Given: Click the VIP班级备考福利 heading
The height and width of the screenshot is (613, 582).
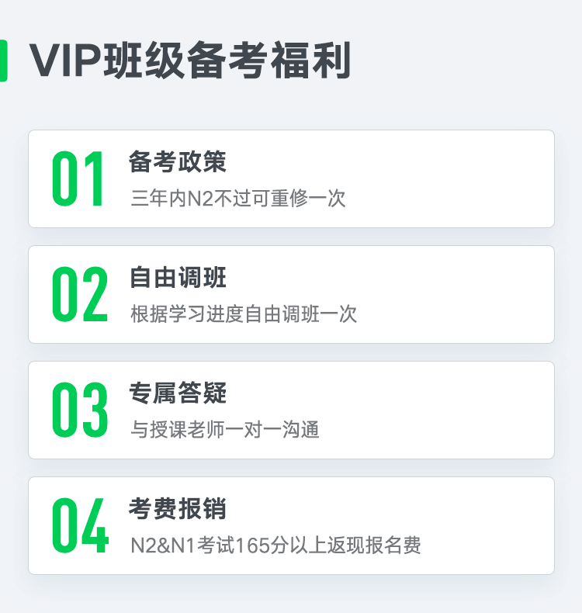Looking at the screenshot, I should click(x=190, y=61).
